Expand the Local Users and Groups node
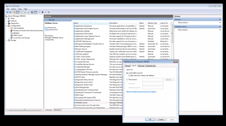The width and height of the screenshot is (226, 126). tap(9, 38)
